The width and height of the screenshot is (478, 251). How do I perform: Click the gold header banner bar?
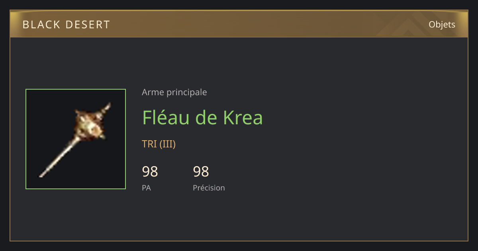click(239, 24)
